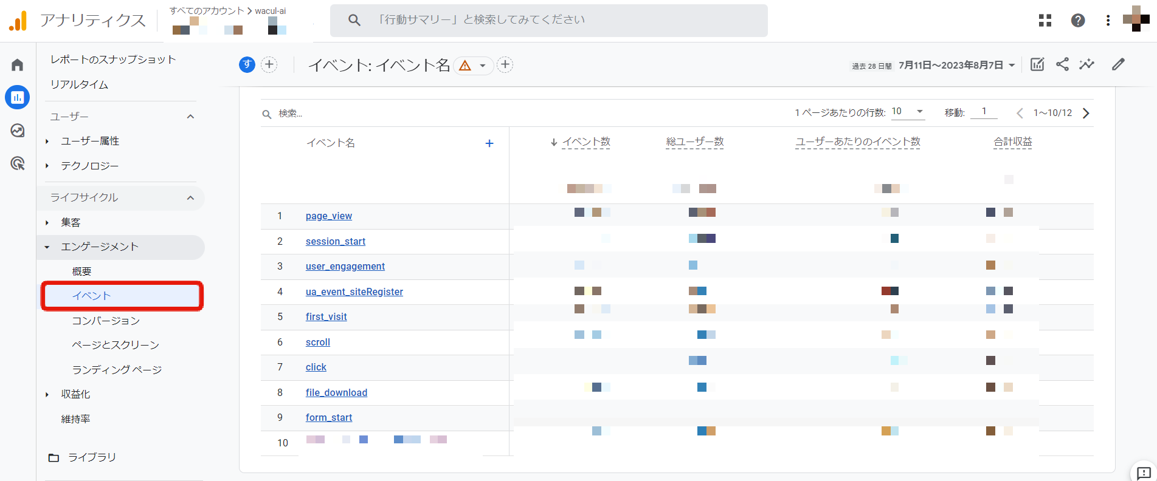Open 概要 under engagement
This screenshot has height=481, width=1157.
pyautogui.click(x=81, y=271)
